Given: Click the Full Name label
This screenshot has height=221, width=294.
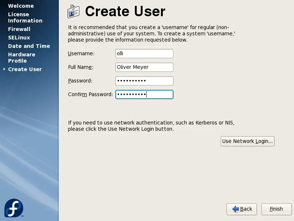Looking at the screenshot, I should (80, 67).
